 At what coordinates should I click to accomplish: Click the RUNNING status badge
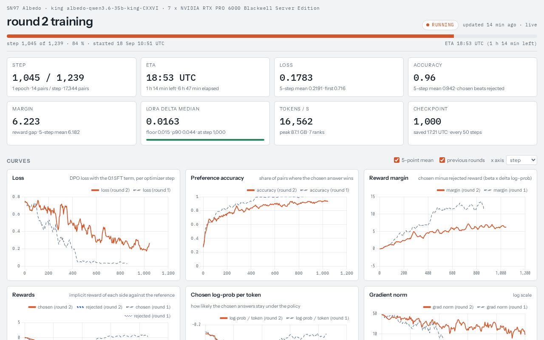(x=440, y=25)
